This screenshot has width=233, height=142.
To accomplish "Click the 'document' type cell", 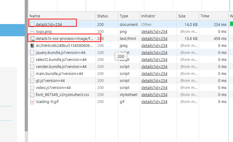I will pos(129,24).
